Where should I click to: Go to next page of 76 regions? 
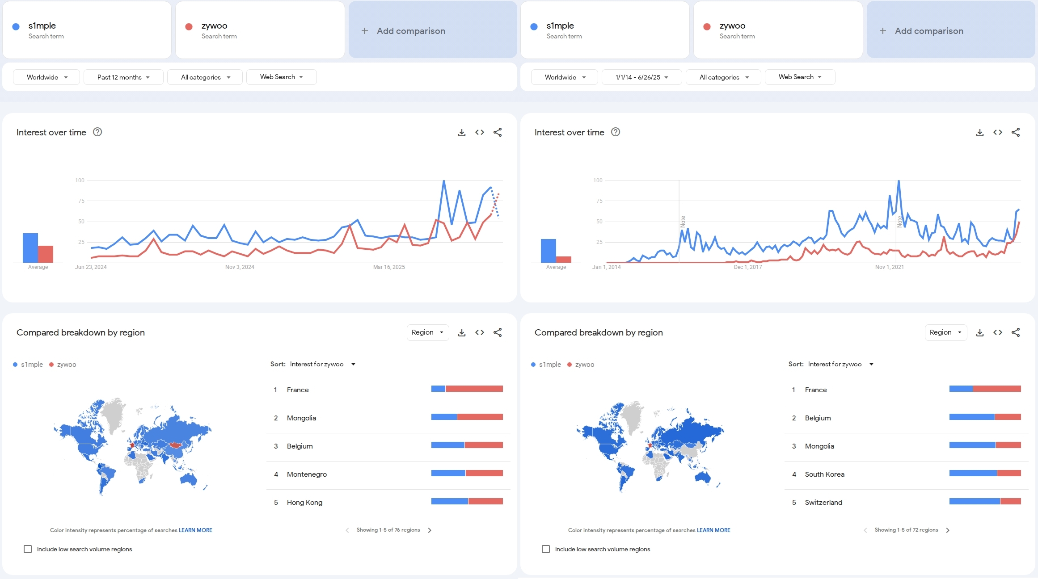coord(430,530)
